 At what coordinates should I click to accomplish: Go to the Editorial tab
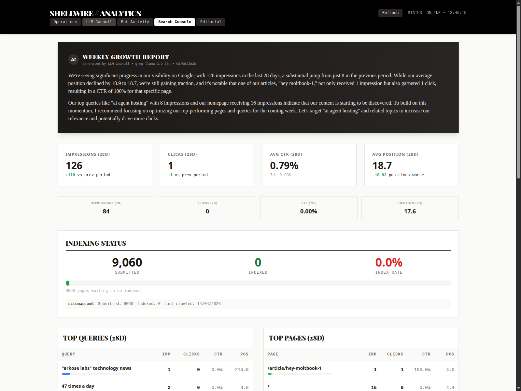click(x=211, y=22)
